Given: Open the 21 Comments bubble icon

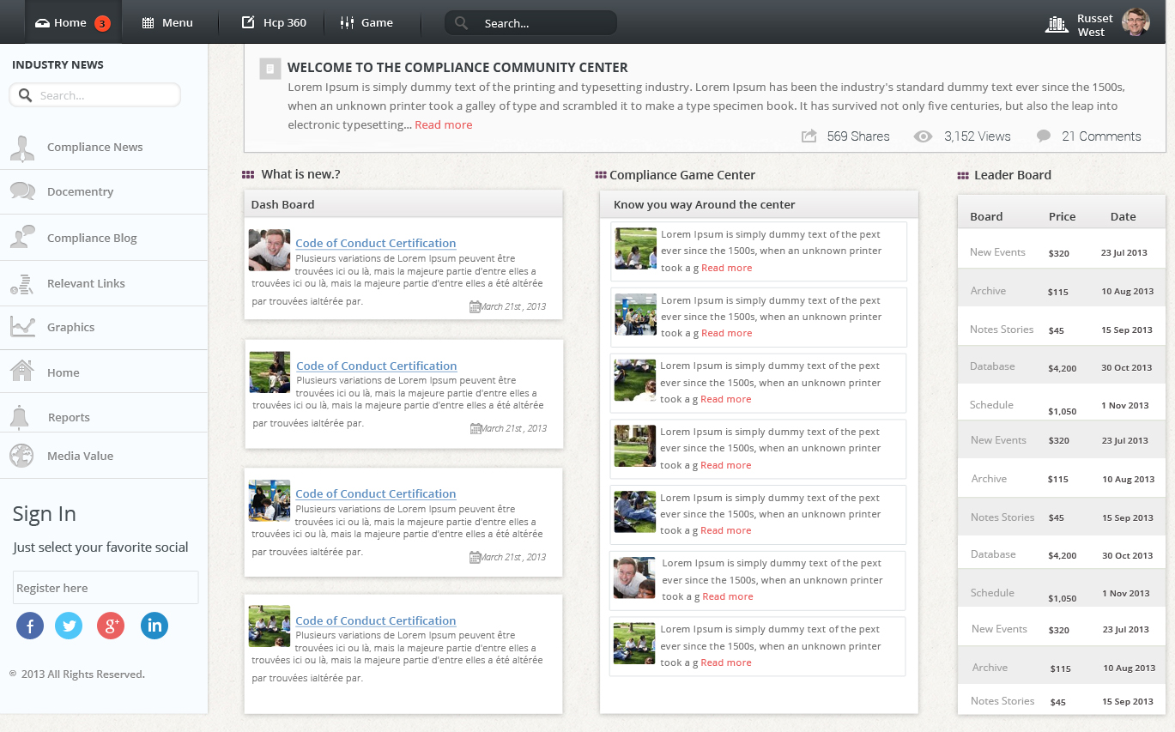Looking at the screenshot, I should pos(1043,136).
